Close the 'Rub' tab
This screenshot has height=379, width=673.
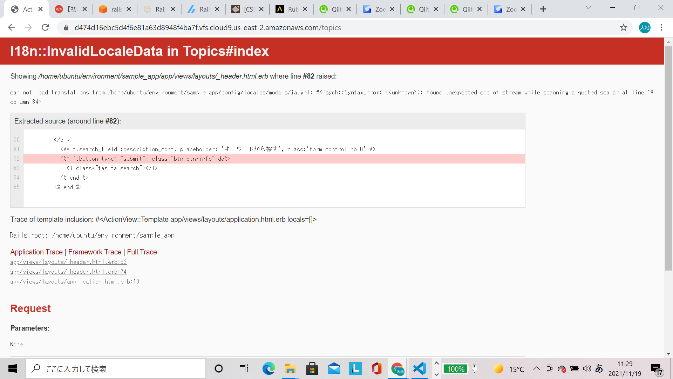(305, 9)
